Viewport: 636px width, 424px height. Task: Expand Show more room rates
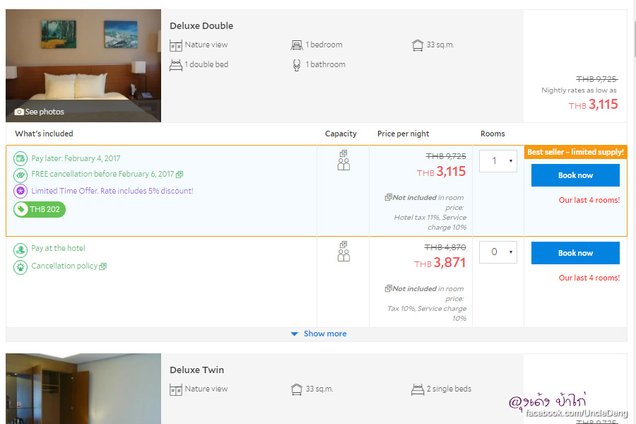click(319, 334)
